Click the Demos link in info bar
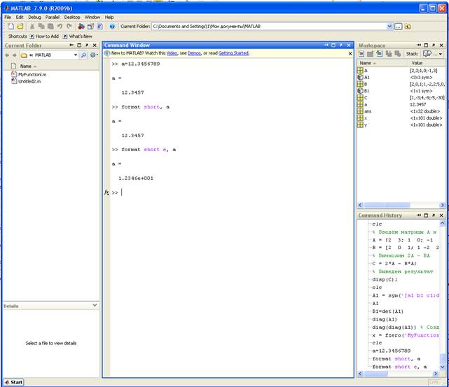Screen dimensions: 449x387 194,53
